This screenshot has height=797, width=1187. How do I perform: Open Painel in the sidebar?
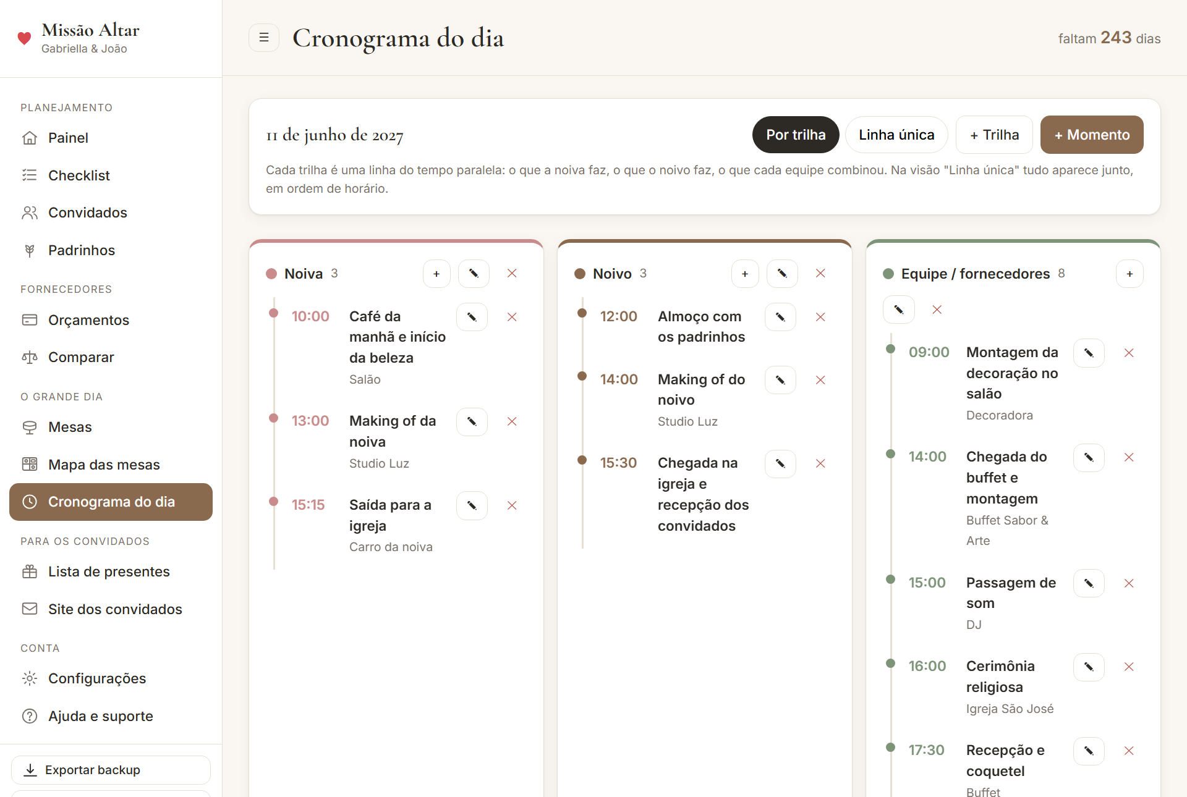[x=111, y=138]
